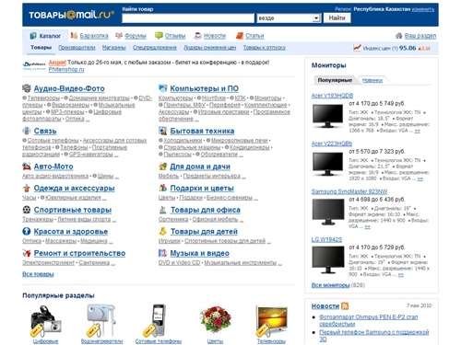This screenshot has height=345, width=461.
Task: Click the Ремонт и строительство icon
Action: [x=27, y=253]
